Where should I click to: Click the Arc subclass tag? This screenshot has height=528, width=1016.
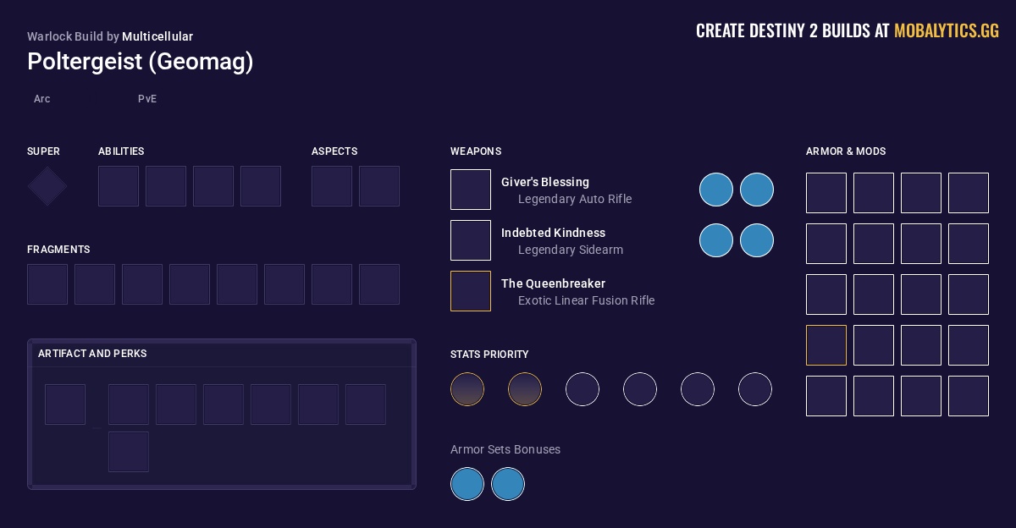click(x=42, y=99)
